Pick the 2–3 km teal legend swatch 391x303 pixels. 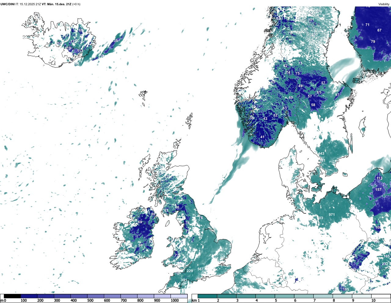227,296
